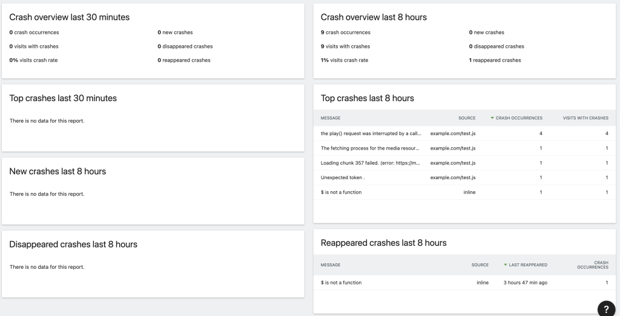The height and width of the screenshot is (316, 620).
Task: Click 1 reappeared crashes in 8-hour overview
Action: tap(495, 61)
